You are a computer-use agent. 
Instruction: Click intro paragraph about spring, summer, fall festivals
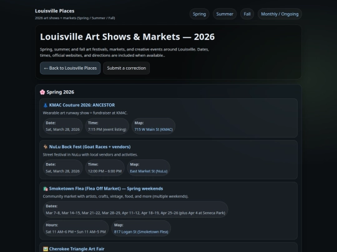[124, 52]
